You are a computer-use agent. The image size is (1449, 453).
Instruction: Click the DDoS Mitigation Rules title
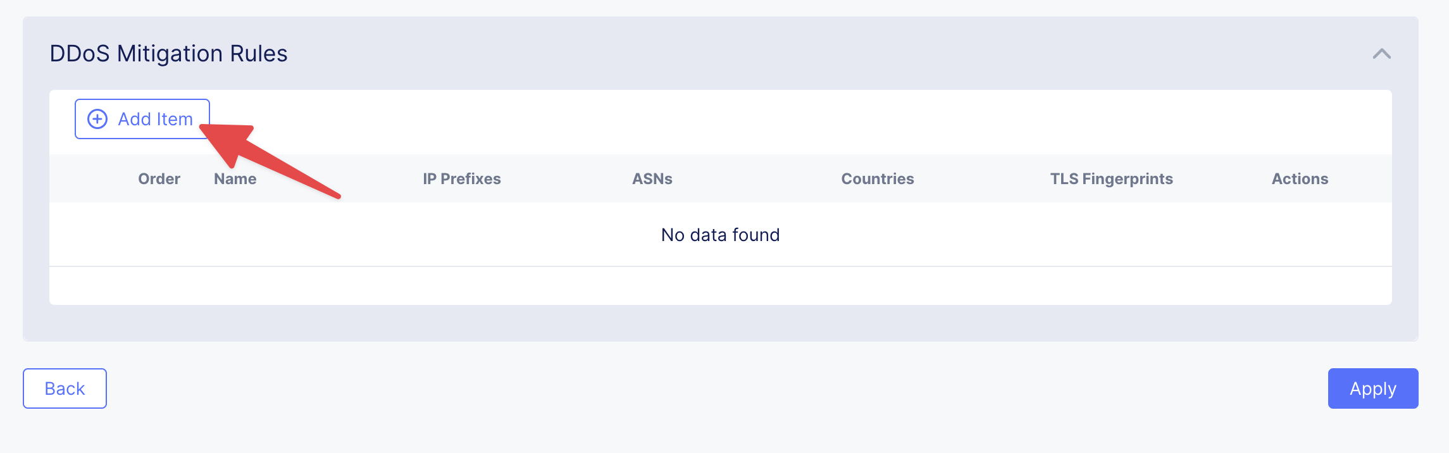click(x=168, y=54)
